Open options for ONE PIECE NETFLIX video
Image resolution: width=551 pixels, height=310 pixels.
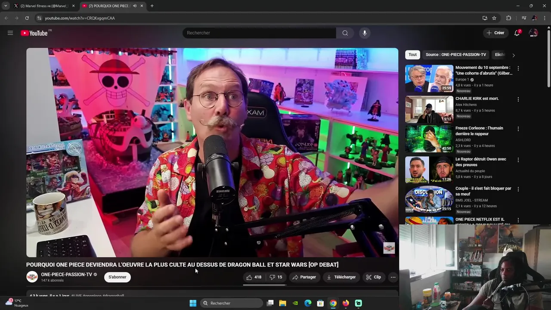pos(518,220)
